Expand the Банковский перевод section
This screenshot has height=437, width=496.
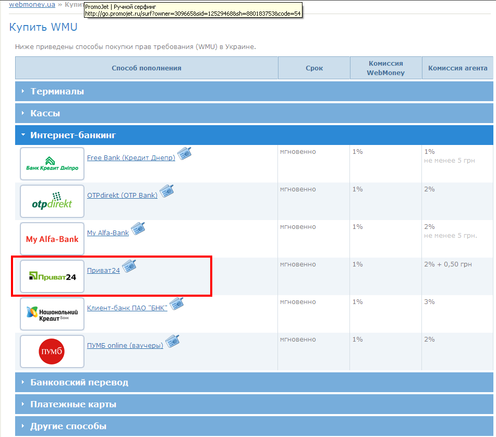click(x=254, y=382)
